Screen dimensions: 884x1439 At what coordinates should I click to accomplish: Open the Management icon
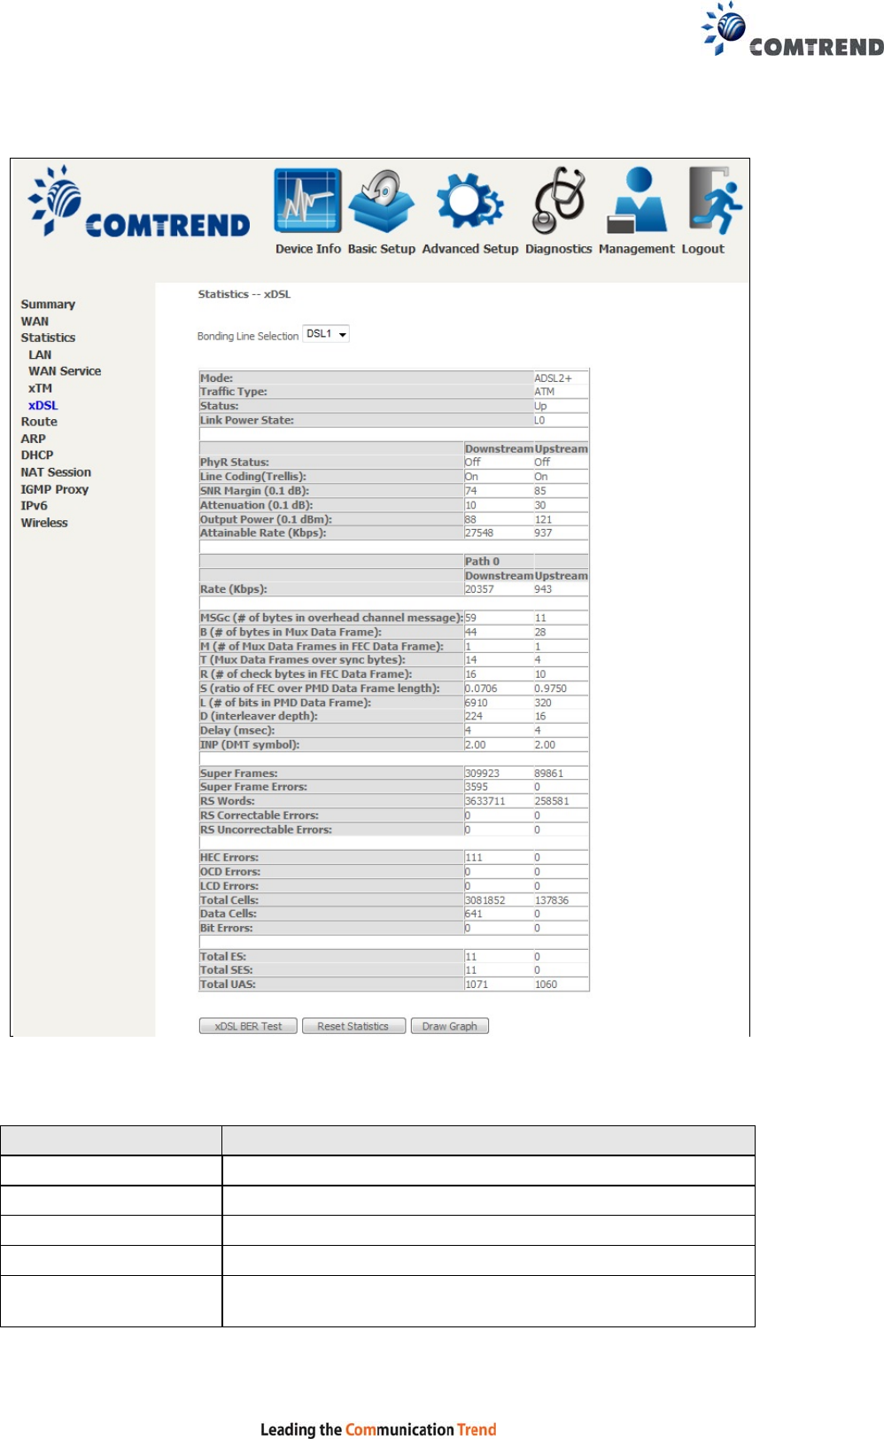[636, 201]
